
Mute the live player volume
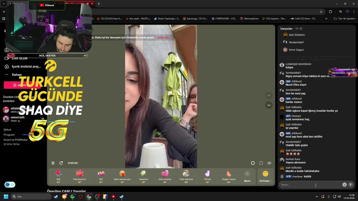pos(269,163)
